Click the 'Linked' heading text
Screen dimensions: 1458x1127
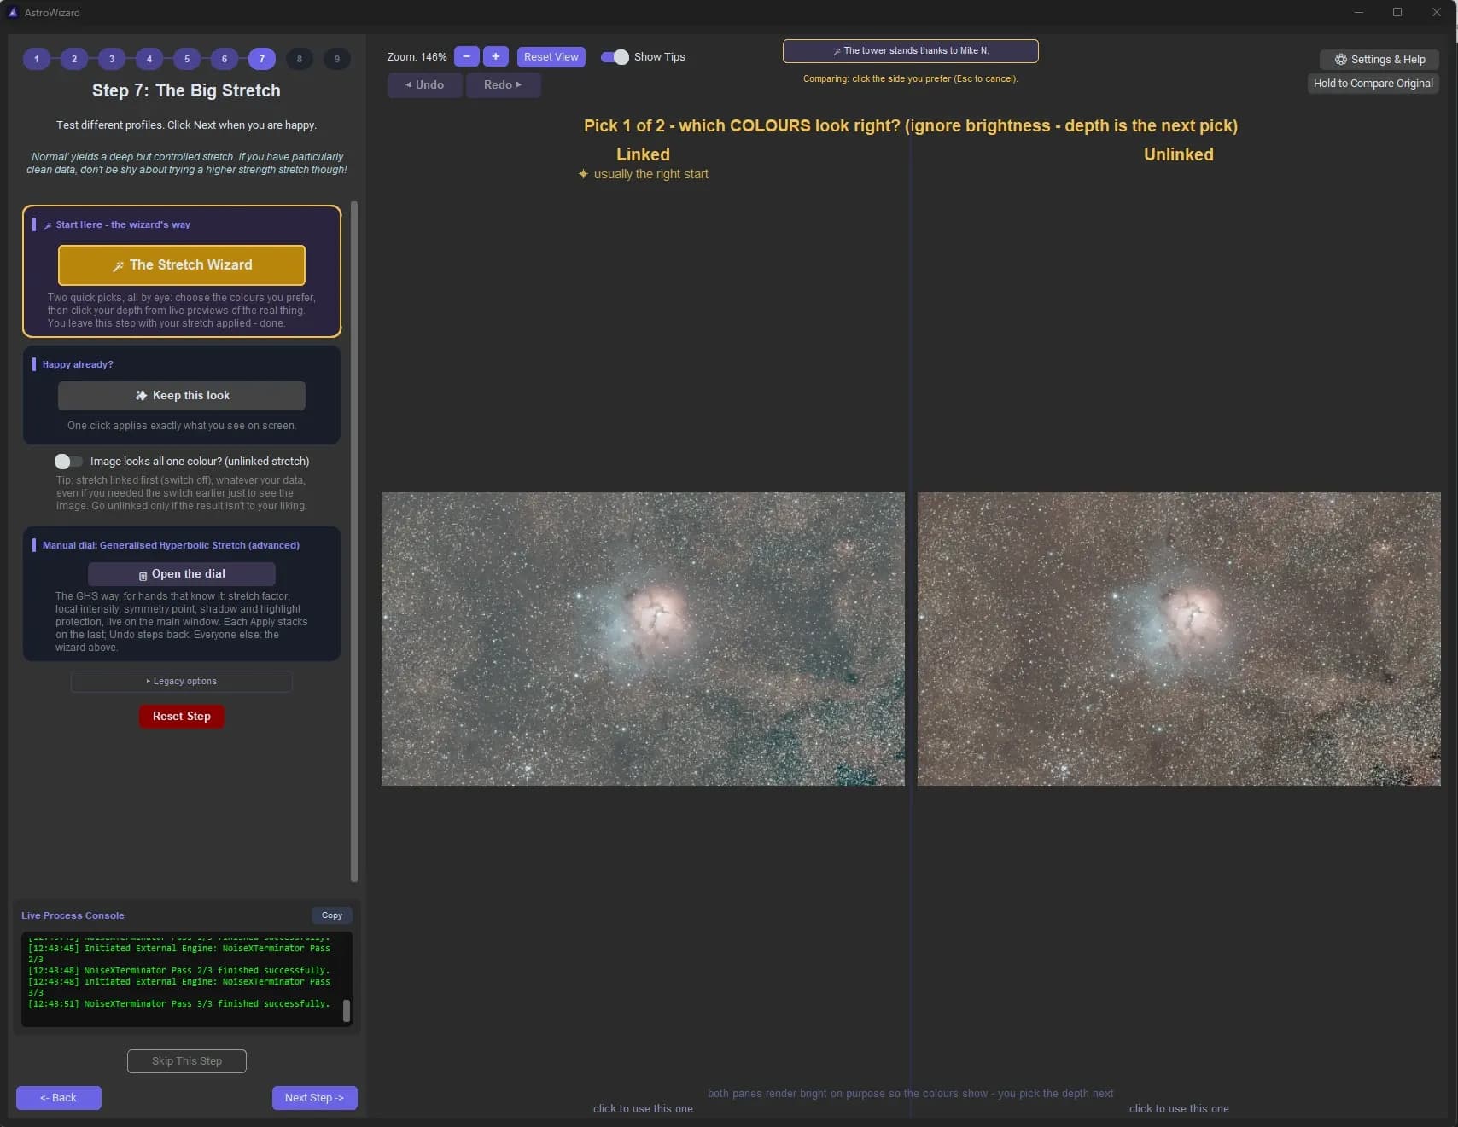[643, 154]
